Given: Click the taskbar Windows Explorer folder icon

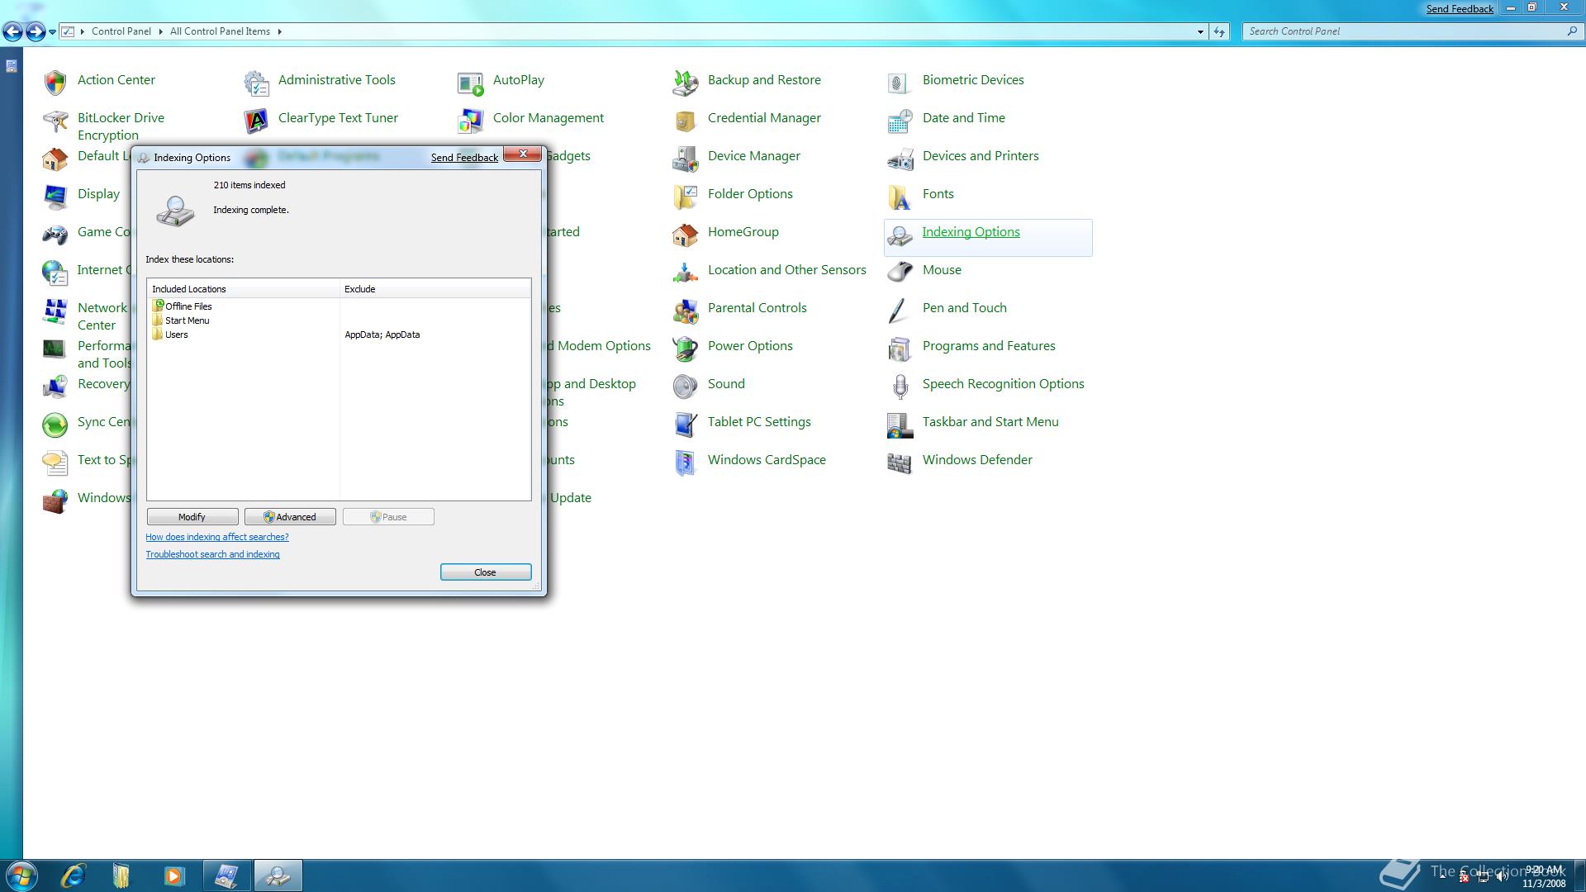Looking at the screenshot, I should click(x=122, y=875).
